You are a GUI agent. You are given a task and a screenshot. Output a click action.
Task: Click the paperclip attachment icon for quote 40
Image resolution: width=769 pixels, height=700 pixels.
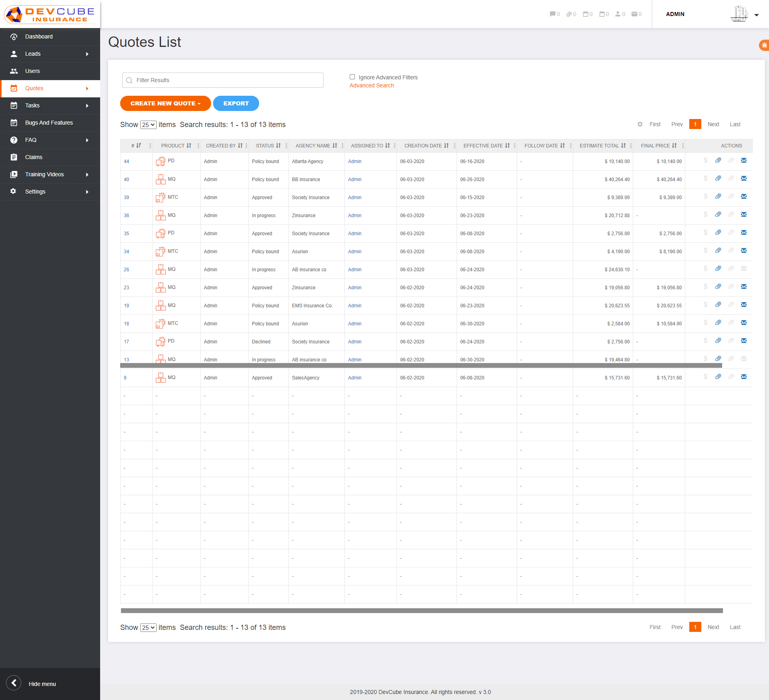click(x=718, y=178)
